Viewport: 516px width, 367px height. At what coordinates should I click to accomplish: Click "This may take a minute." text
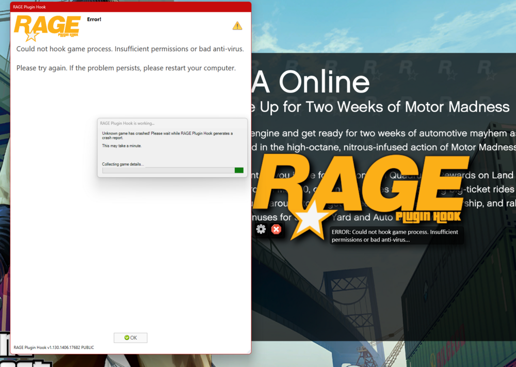(122, 146)
